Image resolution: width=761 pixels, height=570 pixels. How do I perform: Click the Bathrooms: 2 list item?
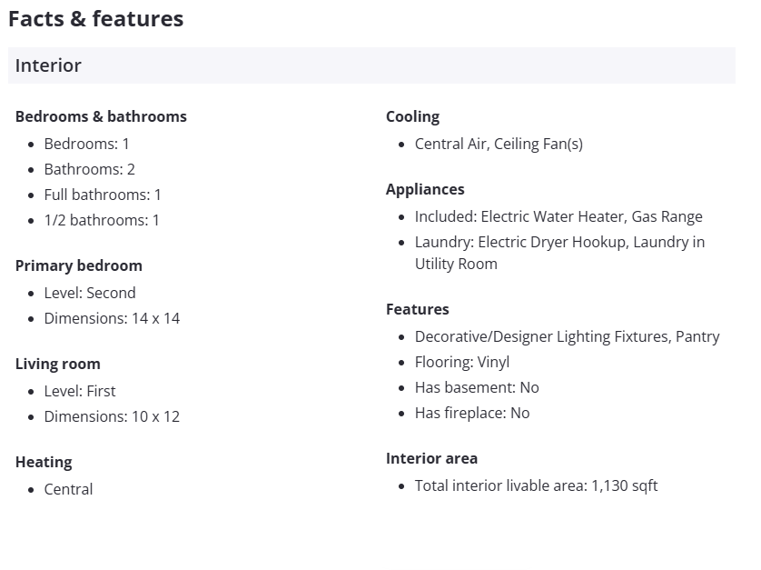[x=89, y=169]
